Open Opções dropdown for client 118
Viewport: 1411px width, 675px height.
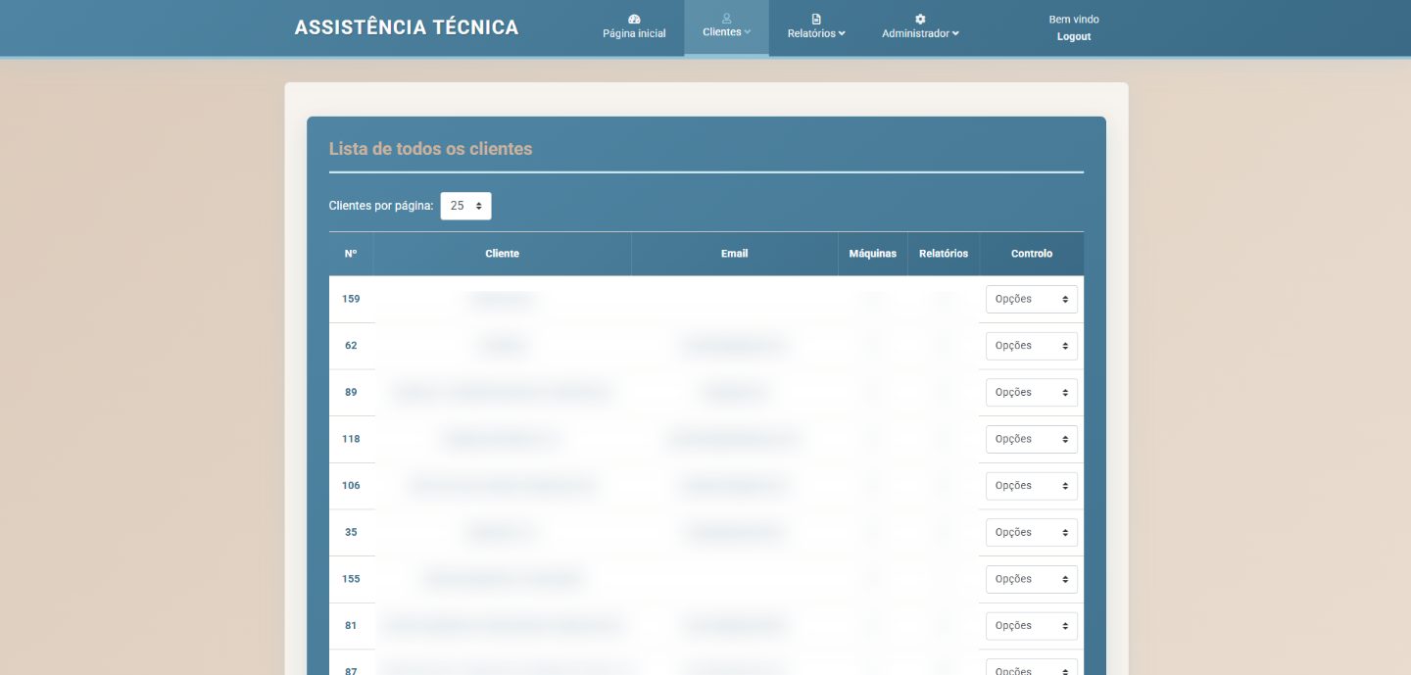[1031, 439]
